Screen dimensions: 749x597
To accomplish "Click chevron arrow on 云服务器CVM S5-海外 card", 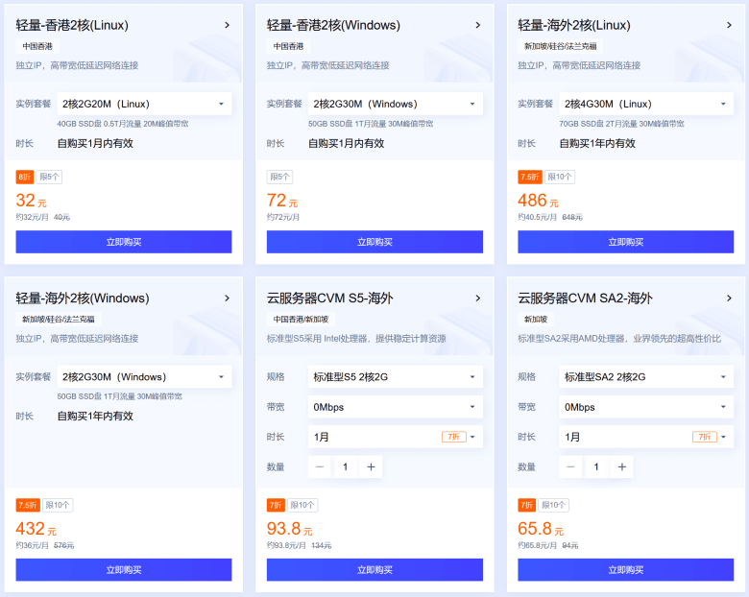I will [478, 298].
